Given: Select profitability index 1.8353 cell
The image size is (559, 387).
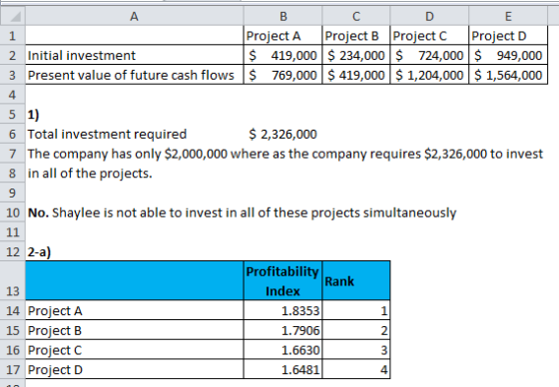Looking at the screenshot, I should click(282, 310).
